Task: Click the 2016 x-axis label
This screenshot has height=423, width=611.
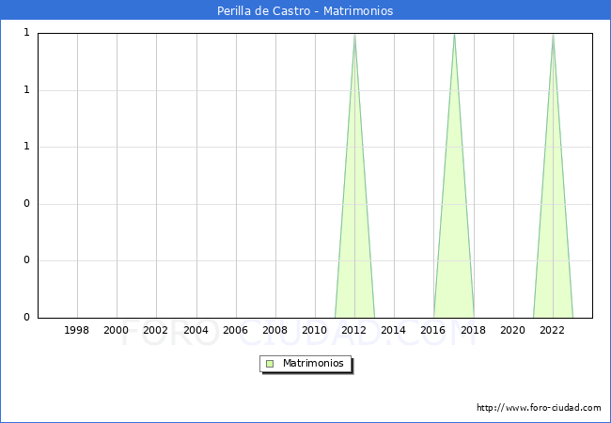Action: (x=434, y=331)
